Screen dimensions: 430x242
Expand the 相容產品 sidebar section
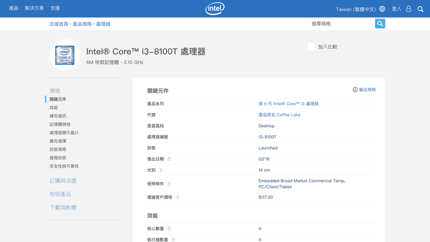point(60,194)
